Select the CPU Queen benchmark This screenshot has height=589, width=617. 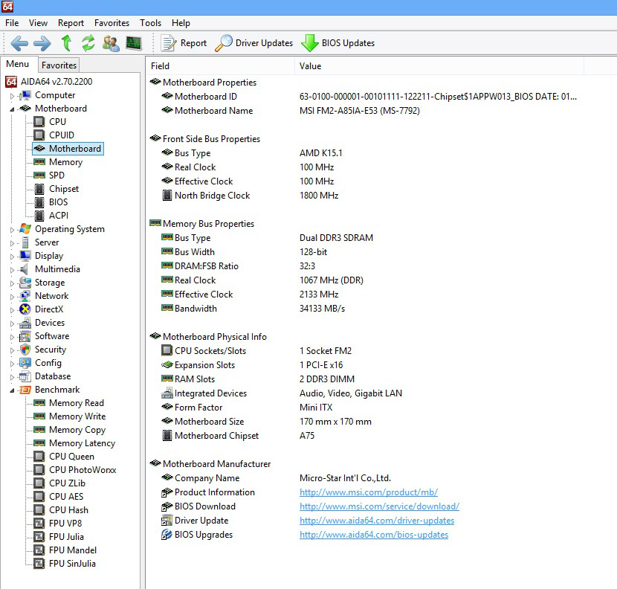pos(64,457)
